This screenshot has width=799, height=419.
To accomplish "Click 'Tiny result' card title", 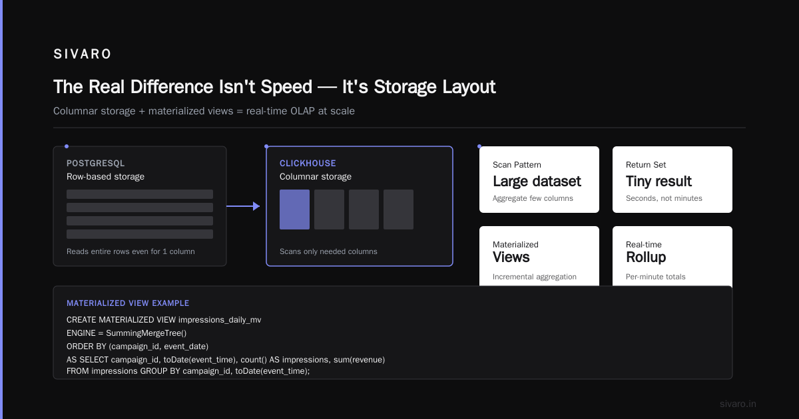I will pyautogui.click(x=659, y=181).
